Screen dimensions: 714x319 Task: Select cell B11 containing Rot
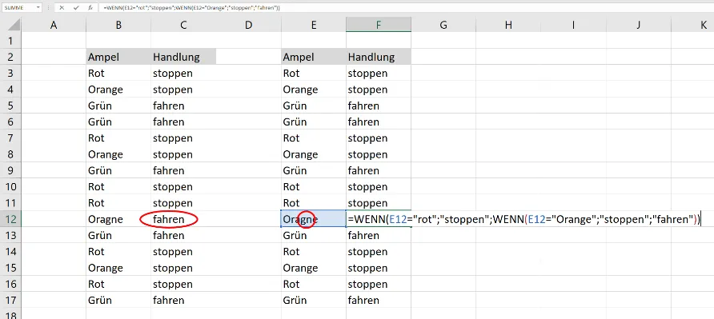118,203
